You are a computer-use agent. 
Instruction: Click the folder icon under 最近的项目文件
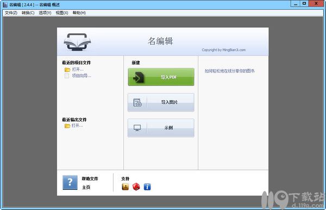[x=67, y=70]
